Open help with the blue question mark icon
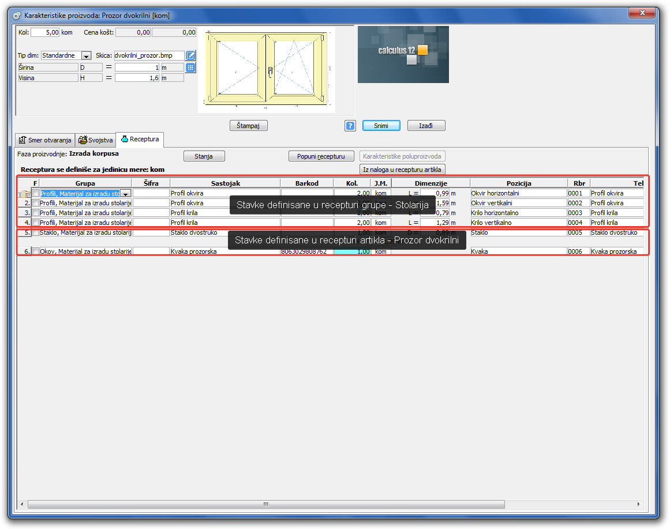 [350, 126]
